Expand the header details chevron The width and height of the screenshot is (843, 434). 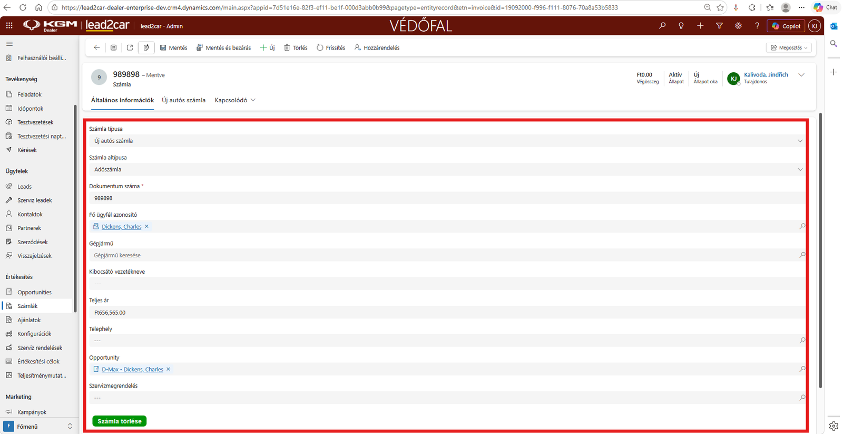click(x=801, y=75)
